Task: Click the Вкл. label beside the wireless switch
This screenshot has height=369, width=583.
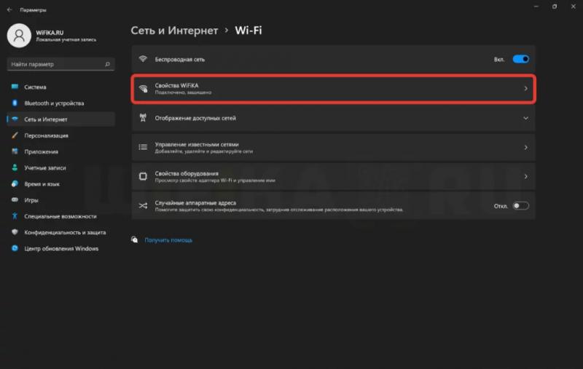Action: [499, 60]
